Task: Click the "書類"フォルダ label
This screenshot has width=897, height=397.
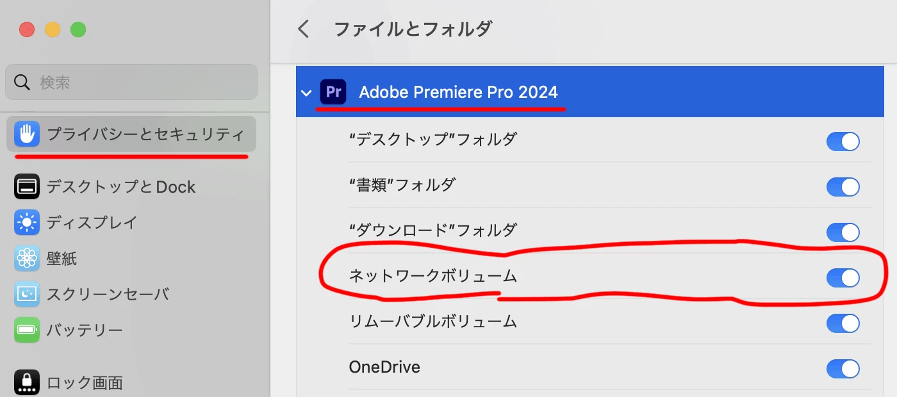Action: point(402,184)
